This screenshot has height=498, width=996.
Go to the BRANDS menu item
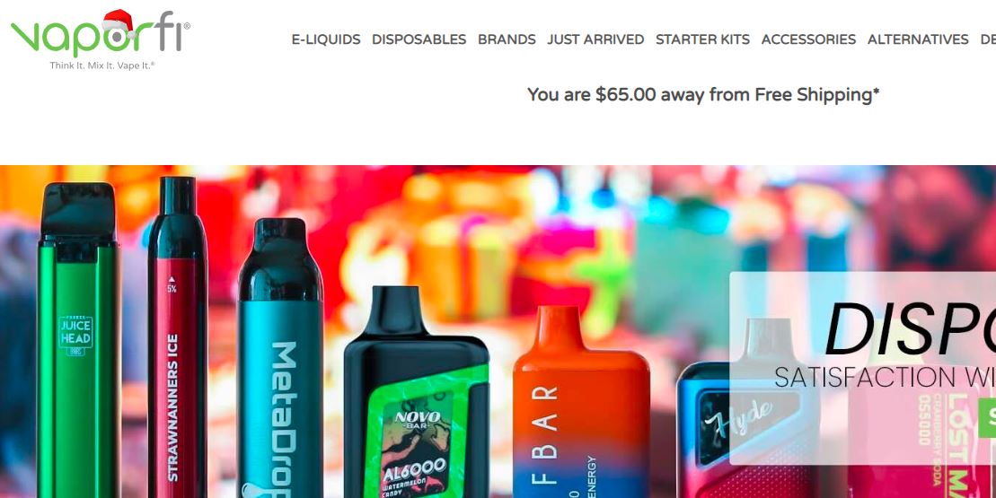[507, 39]
